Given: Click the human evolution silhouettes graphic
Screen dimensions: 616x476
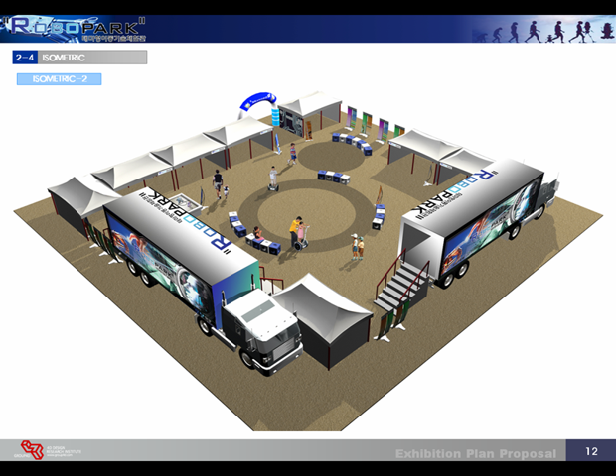Looking at the screenshot, I should 543,31.
